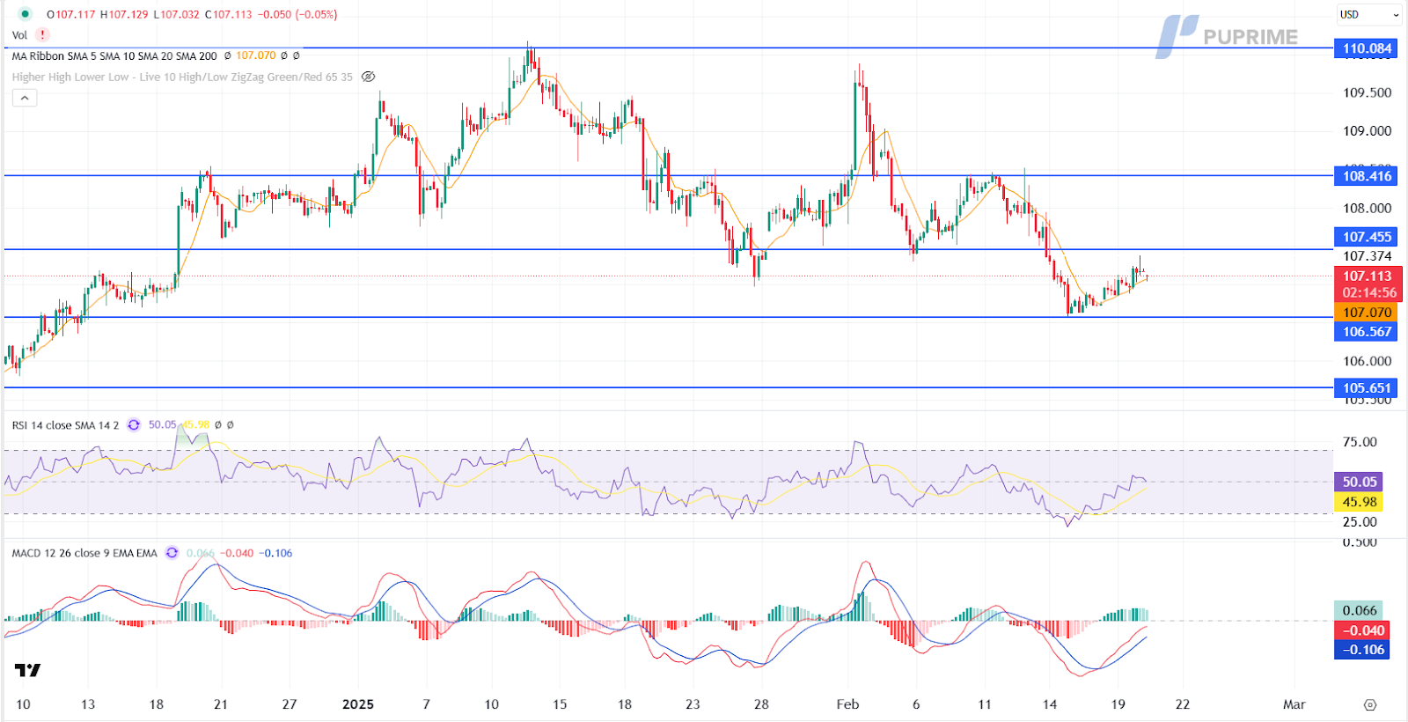Click the Higher High Lower Low legend text
The width and height of the screenshot is (1408, 722).
182,77
